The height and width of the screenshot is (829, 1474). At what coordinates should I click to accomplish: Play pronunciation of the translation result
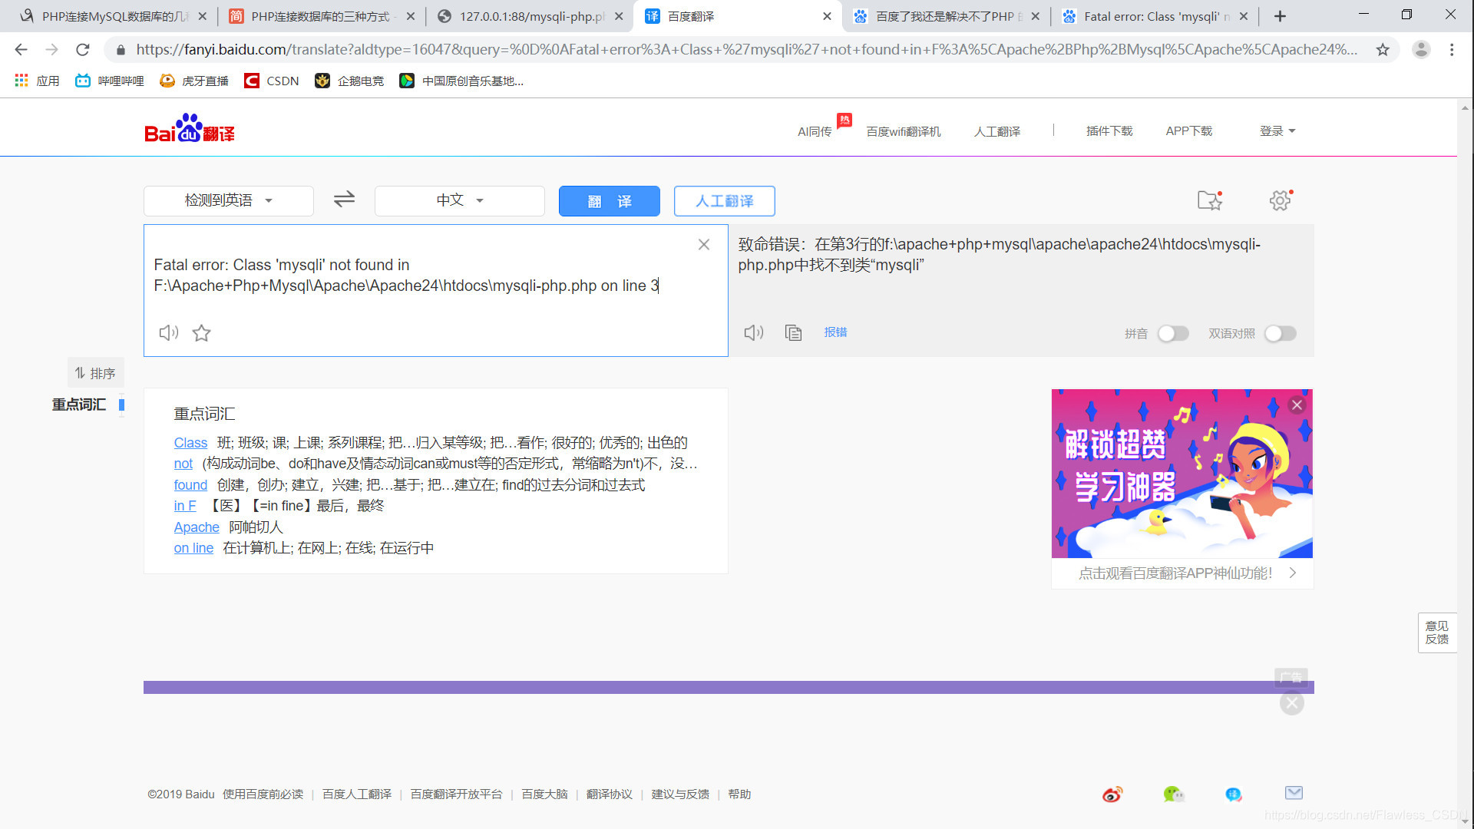tap(753, 332)
